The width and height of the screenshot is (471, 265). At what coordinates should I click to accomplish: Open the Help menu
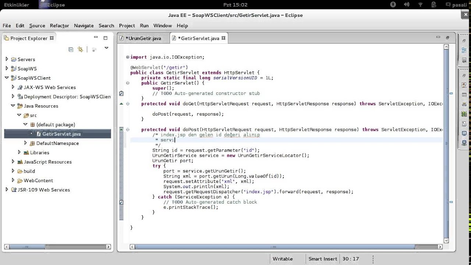coord(182,25)
